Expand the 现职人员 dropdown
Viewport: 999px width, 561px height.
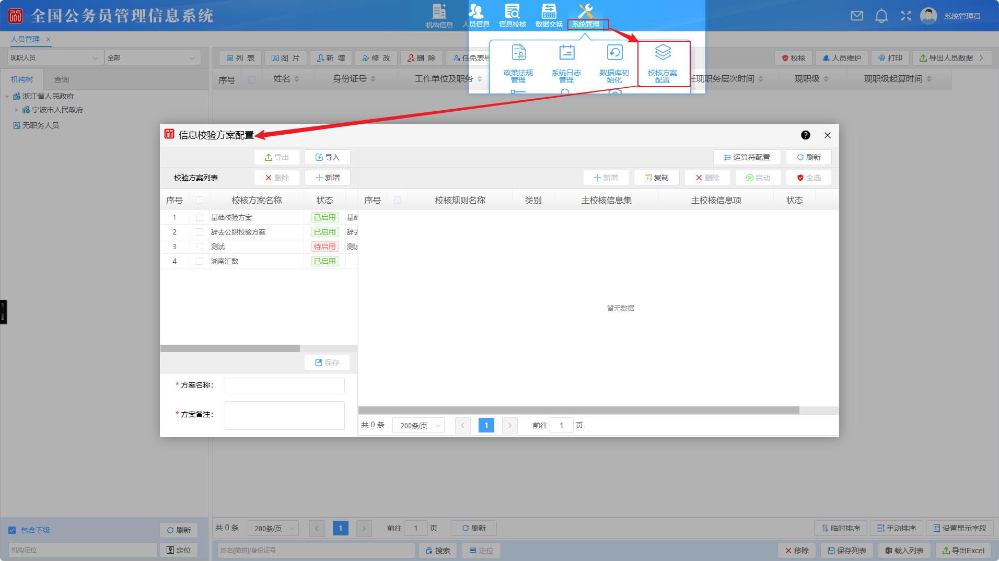tap(54, 58)
